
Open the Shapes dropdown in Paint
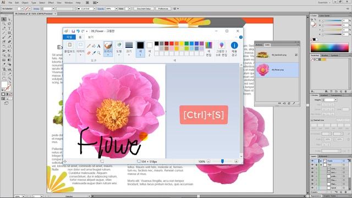pyautogui.click(x=119, y=49)
